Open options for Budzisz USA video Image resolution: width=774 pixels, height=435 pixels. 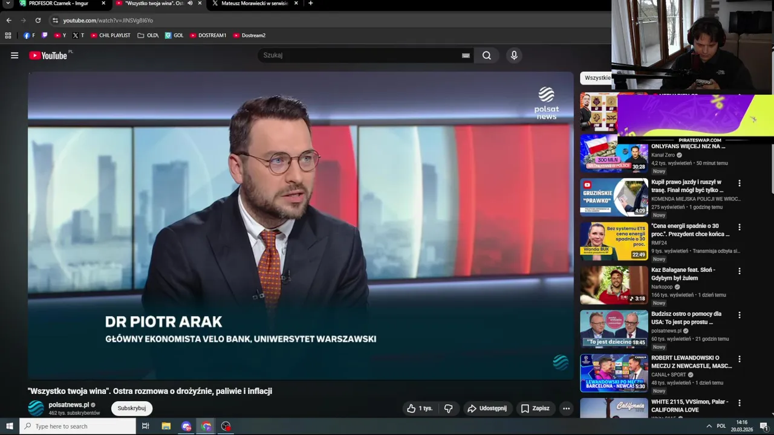point(739,315)
